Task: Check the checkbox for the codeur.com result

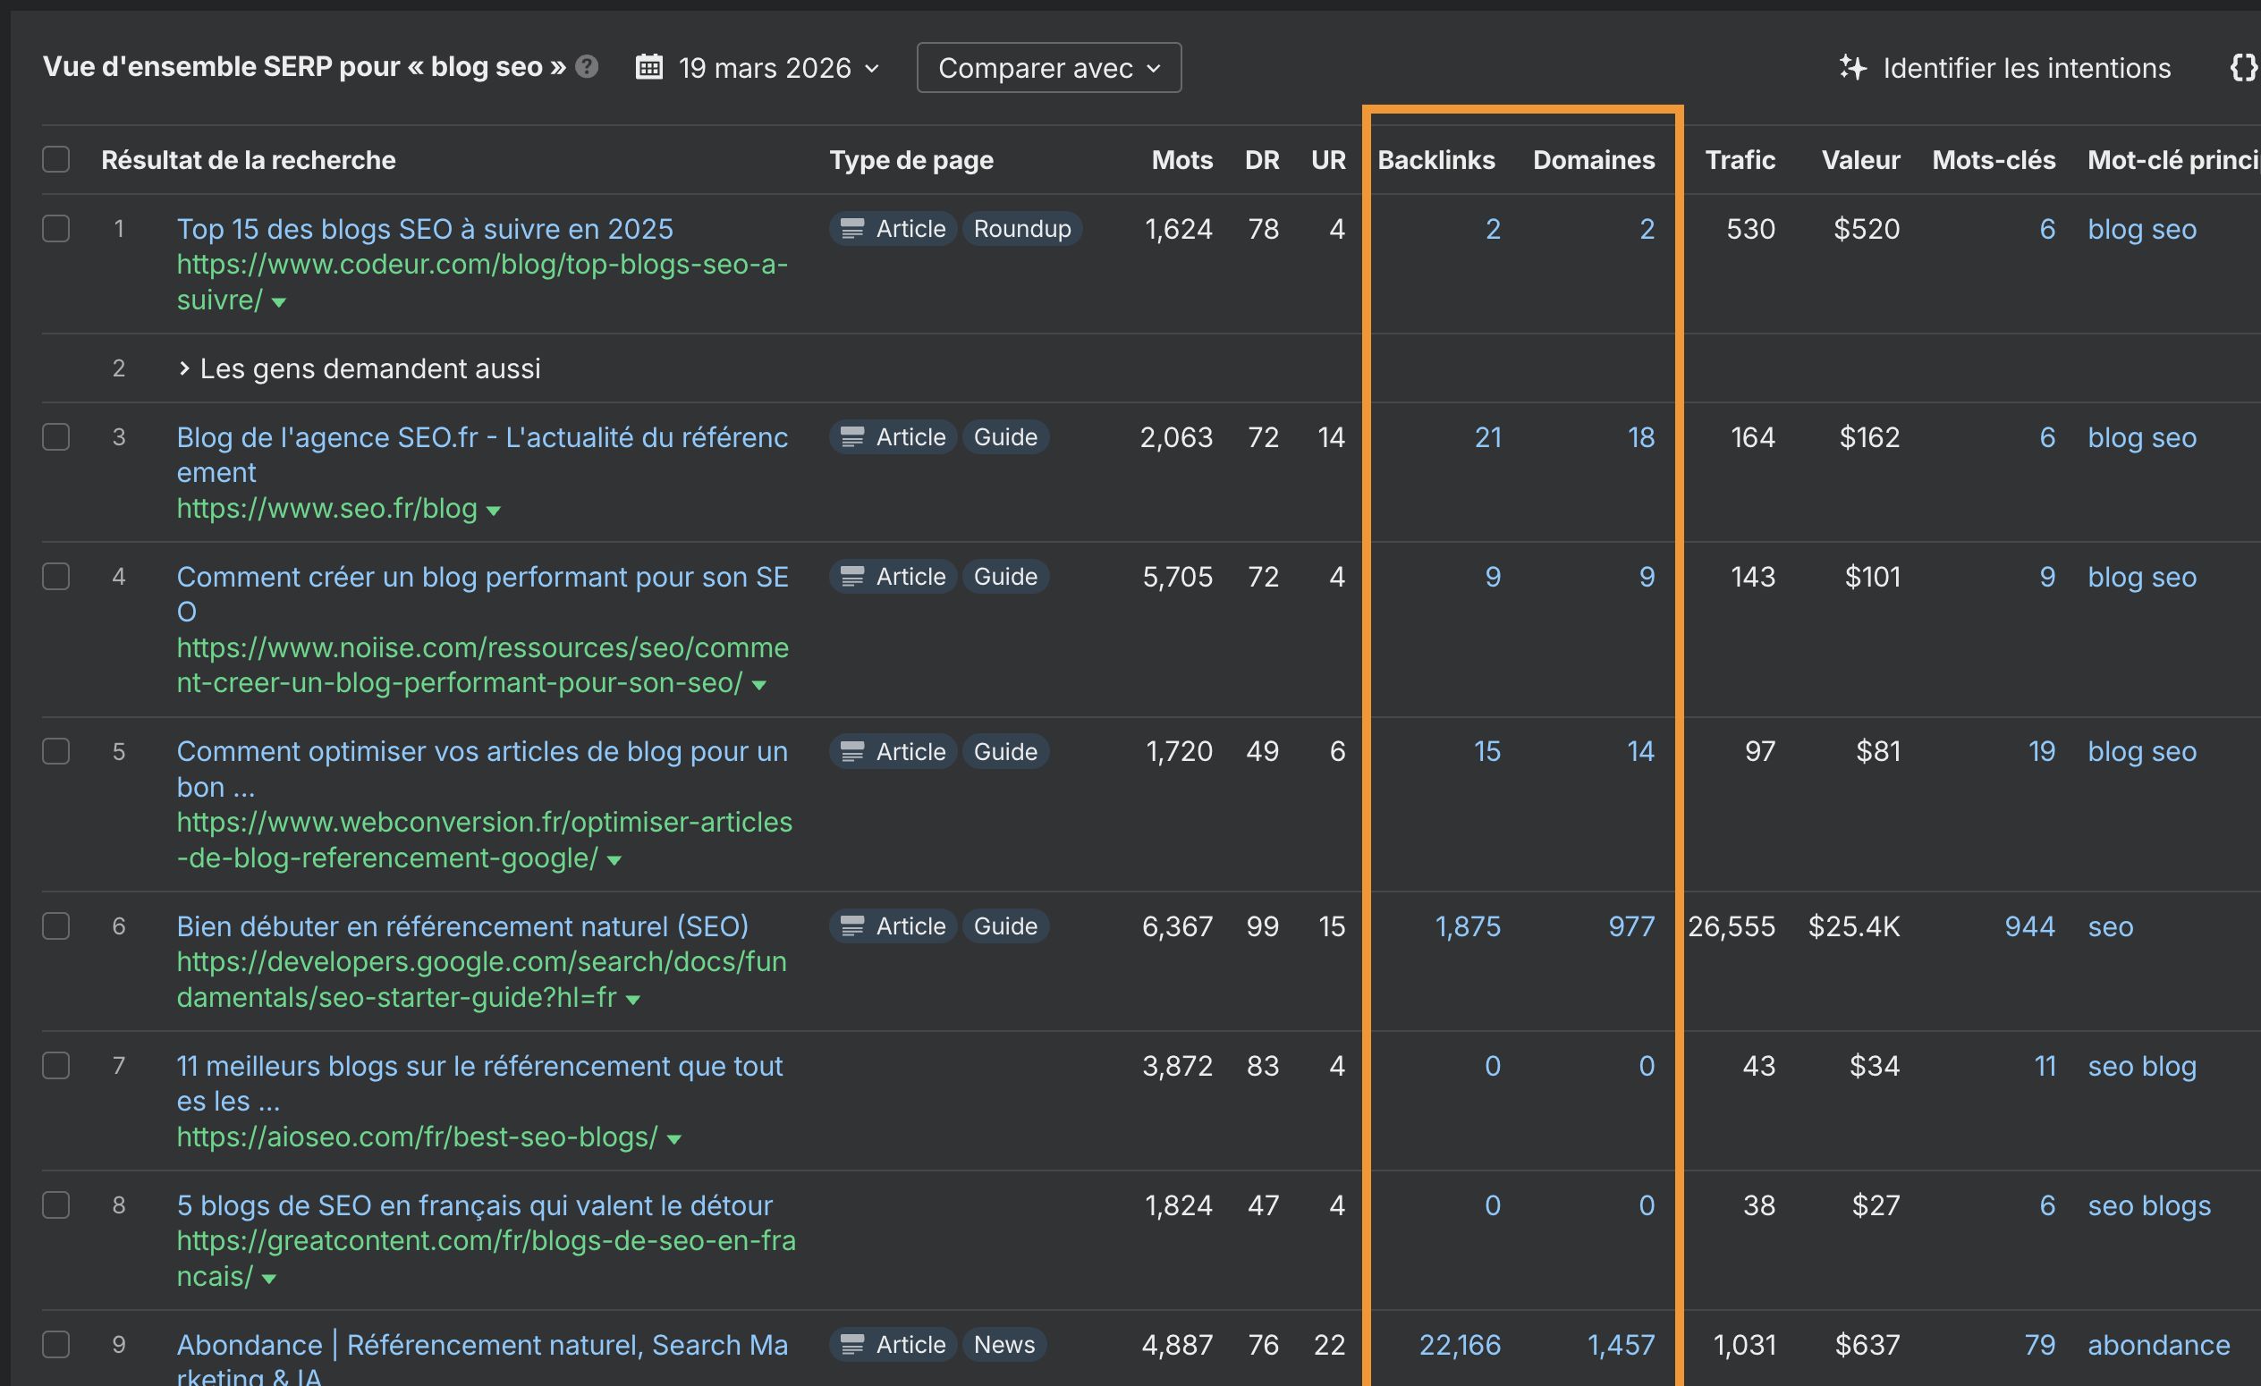Action: (x=56, y=228)
